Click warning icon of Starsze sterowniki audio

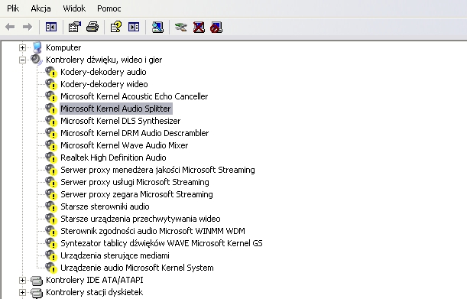(51, 206)
